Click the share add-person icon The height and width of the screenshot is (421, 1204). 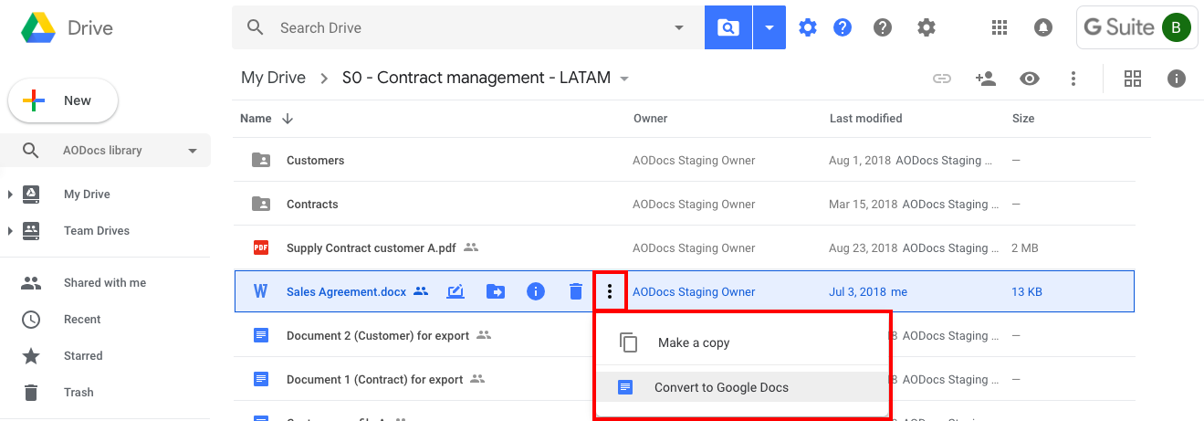pos(985,79)
